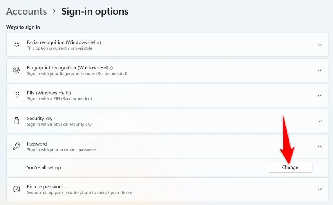The image size is (333, 205).
Task: Click the PIN keypad dots icon
Action: [17, 95]
